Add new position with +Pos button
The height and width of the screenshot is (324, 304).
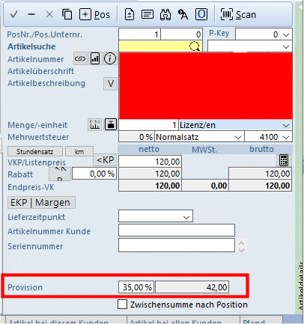[x=94, y=14]
